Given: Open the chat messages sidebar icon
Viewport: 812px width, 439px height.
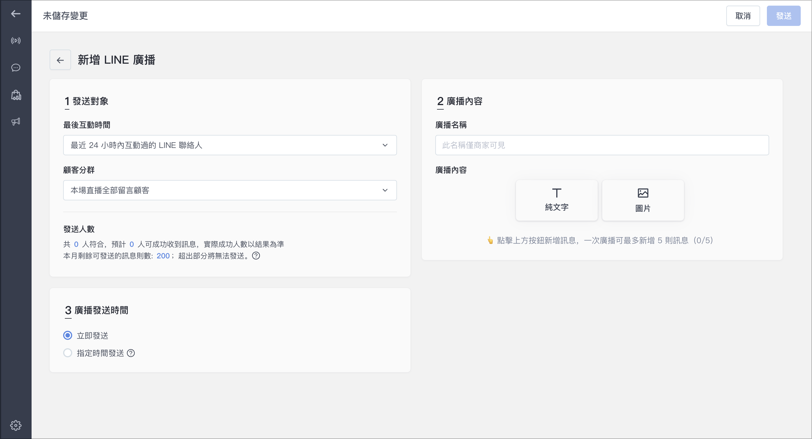Looking at the screenshot, I should [16, 68].
